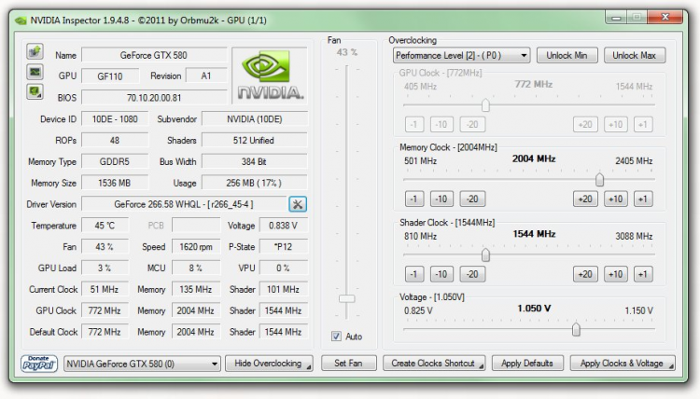Screen dimensions: 700x399
Task: Click the GPU Clock -1 button
Action: click(414, 124)
